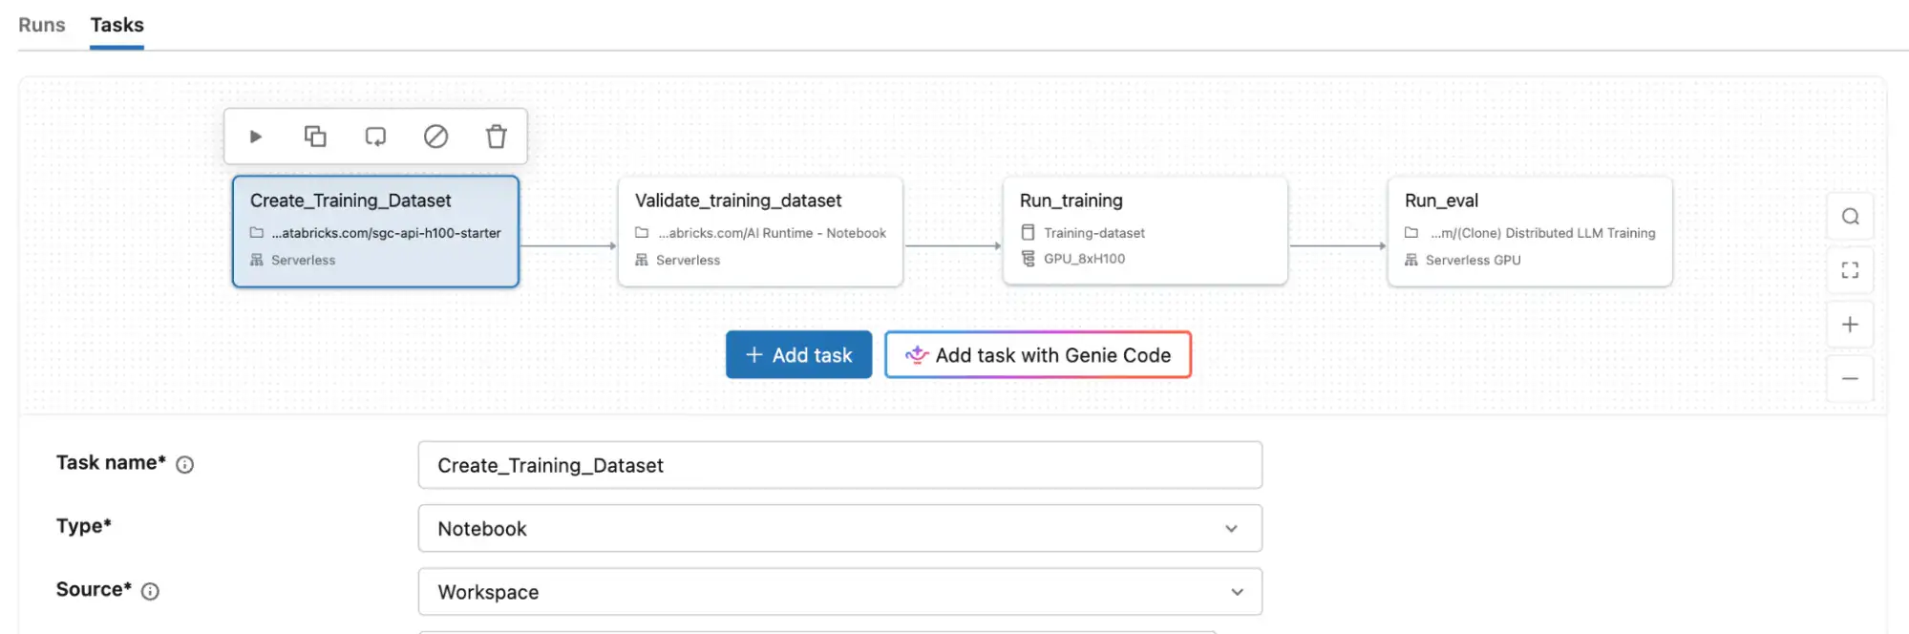Image resolution: width=1909 pixels, height=634 pixels.
Task: Disable the task with the circle-slash icon
Action: click(435, 137)
